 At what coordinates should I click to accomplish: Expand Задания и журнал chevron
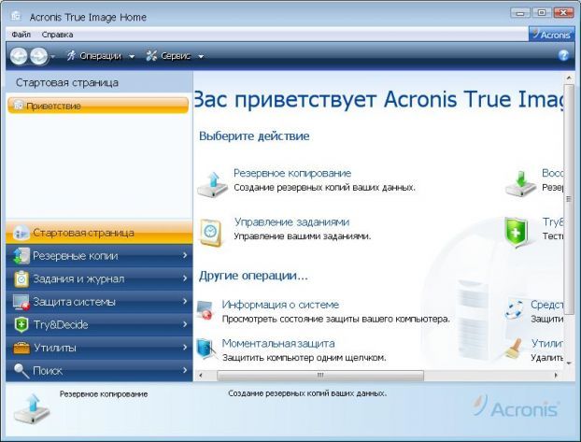coord(185,278)
